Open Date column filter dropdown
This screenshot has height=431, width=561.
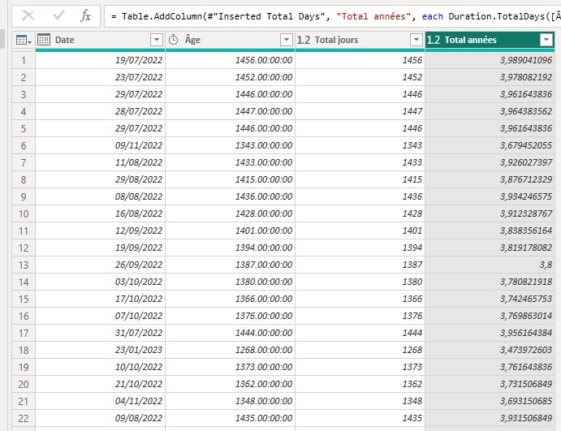(157, 40)
